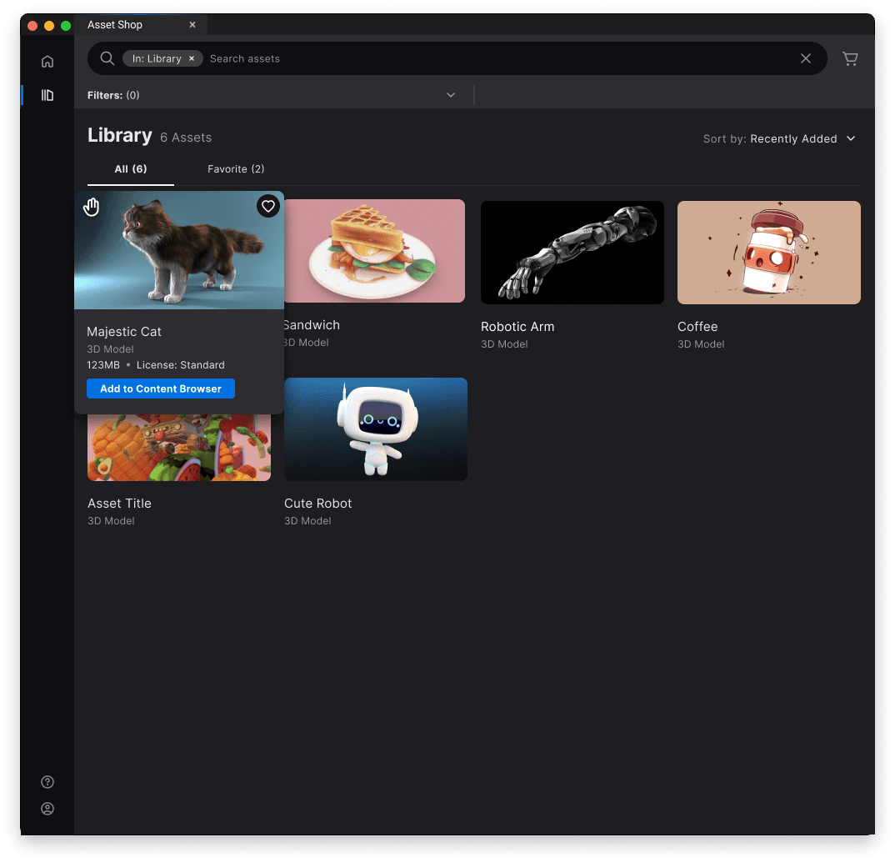Click the Coffee title text

tap(697, 327)
